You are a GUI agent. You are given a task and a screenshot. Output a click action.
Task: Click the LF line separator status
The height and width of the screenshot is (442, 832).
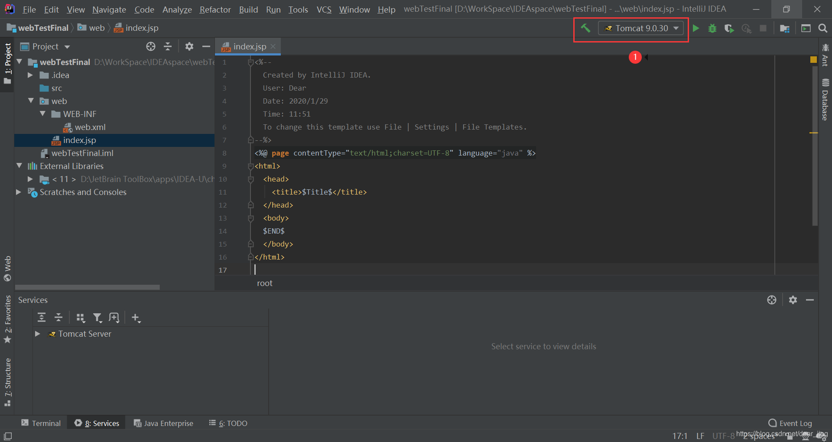[x=700, y=436]
